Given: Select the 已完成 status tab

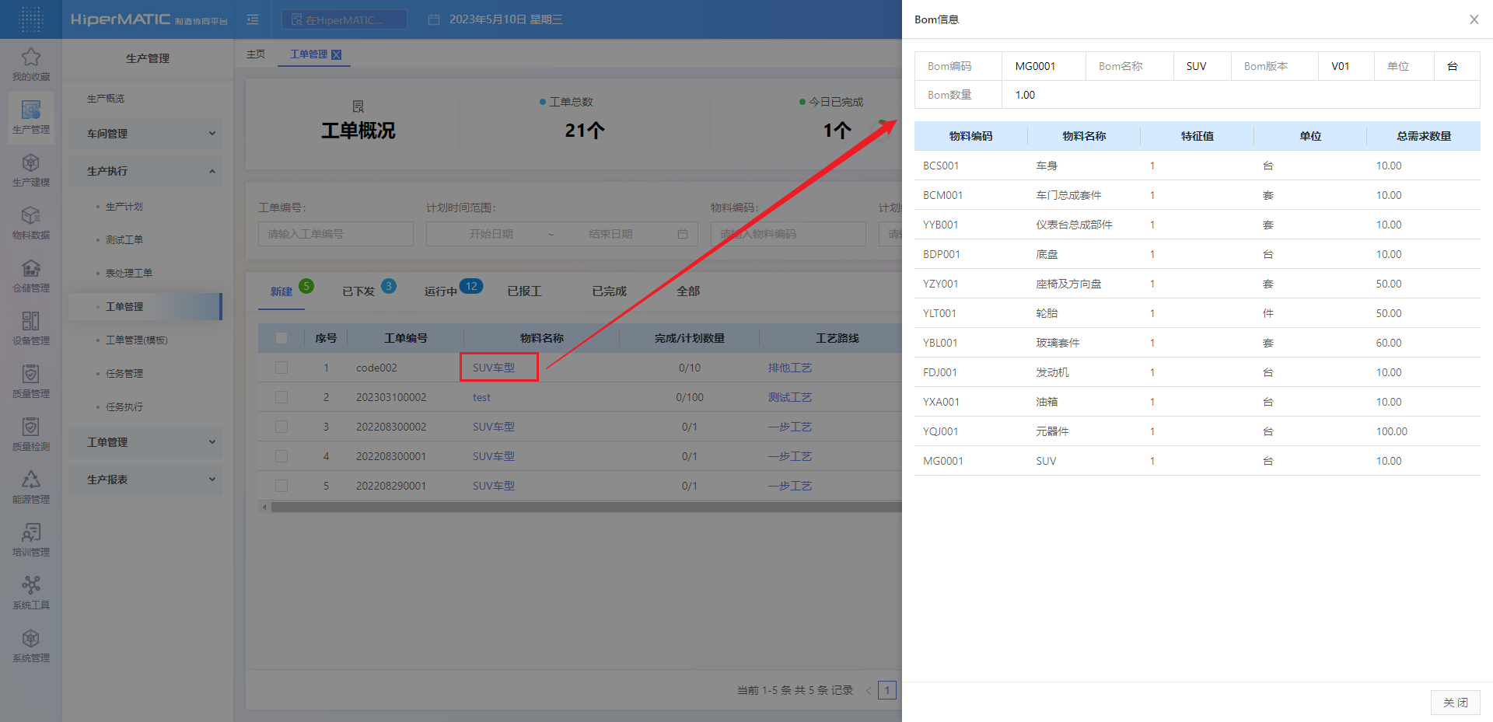Looking at the screenshot, I should tap(609, 291).
